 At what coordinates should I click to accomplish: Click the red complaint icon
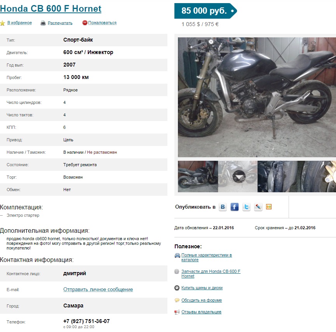[85, 23]
